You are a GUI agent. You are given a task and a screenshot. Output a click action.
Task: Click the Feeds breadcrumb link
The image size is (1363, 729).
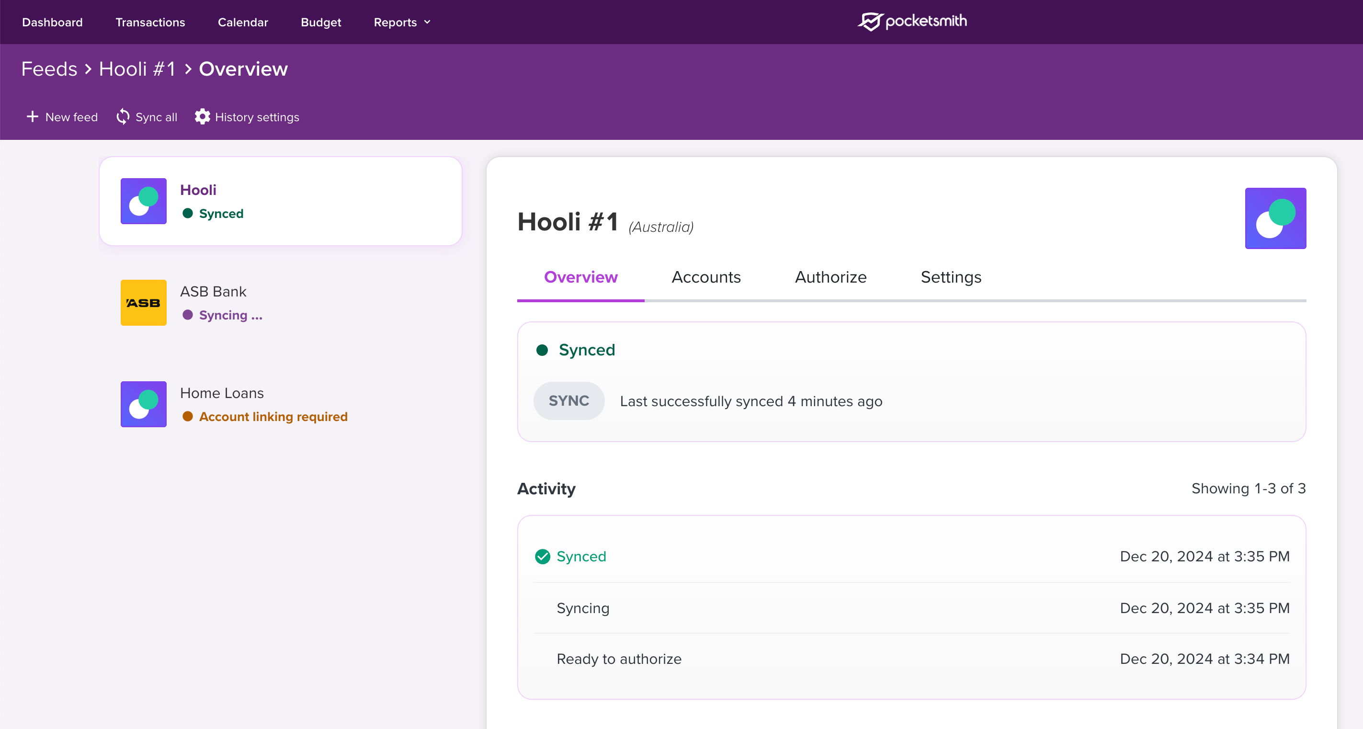(x=49, y=69)
